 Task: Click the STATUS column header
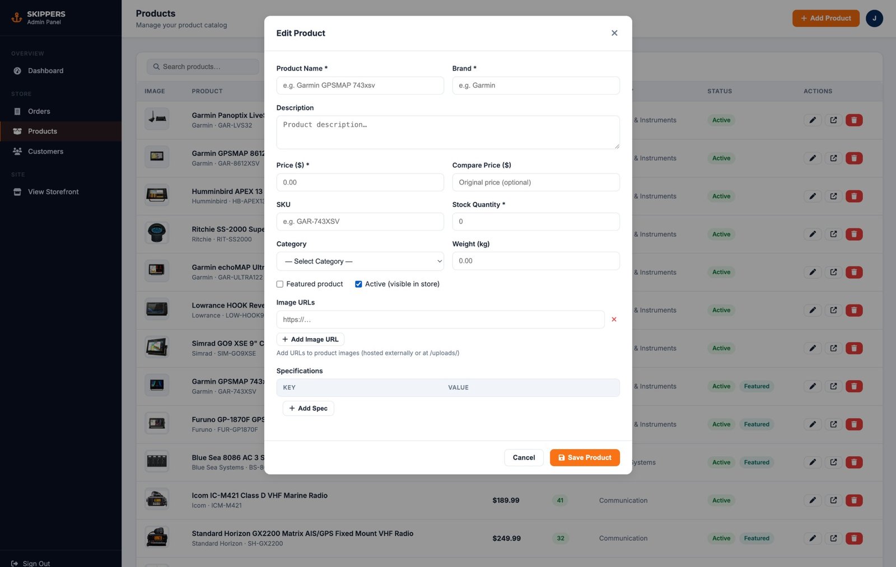720,91
